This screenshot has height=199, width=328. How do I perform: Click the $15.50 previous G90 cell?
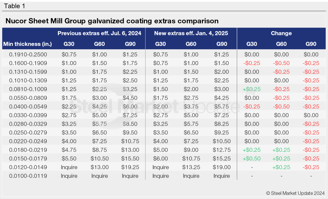pos(131,158)
